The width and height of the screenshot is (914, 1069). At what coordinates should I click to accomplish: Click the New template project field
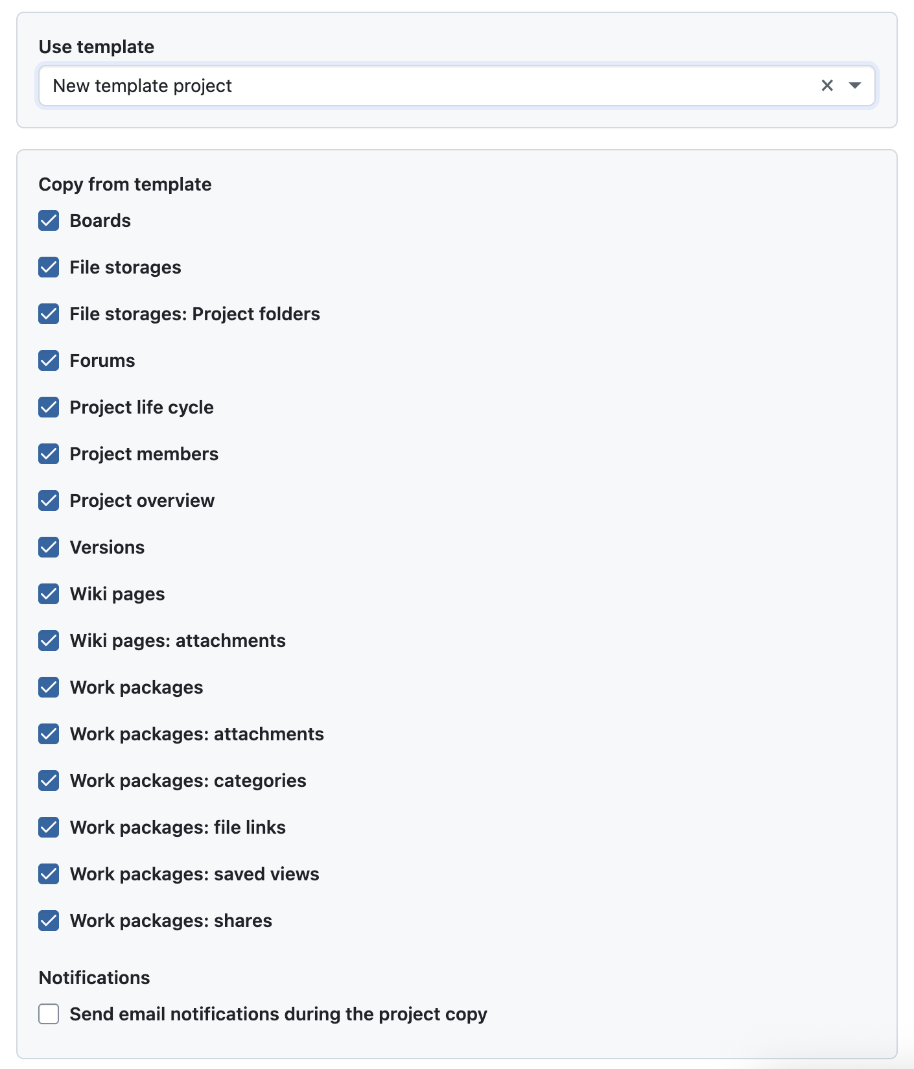(x=421, y=86)
